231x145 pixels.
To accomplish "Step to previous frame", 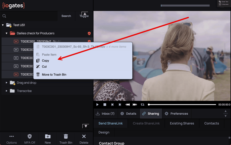I will pos(112,105).
